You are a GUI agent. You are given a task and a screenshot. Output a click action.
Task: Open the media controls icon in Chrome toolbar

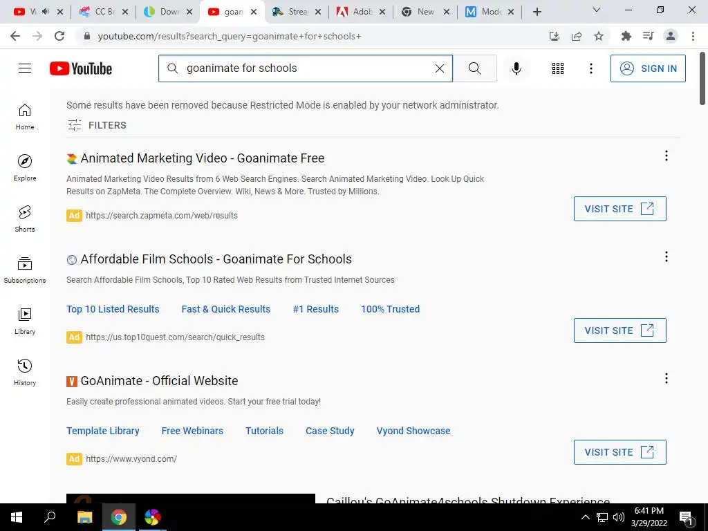pos(648,36)
